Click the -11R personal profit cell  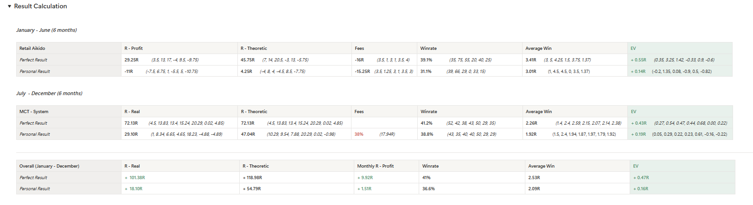pos(179,71)
